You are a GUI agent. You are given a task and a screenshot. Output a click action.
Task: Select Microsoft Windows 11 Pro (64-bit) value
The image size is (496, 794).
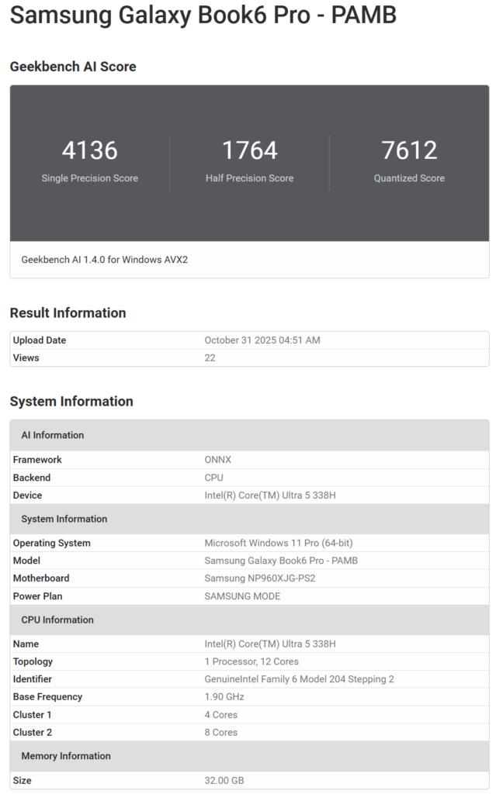[279, 544]
